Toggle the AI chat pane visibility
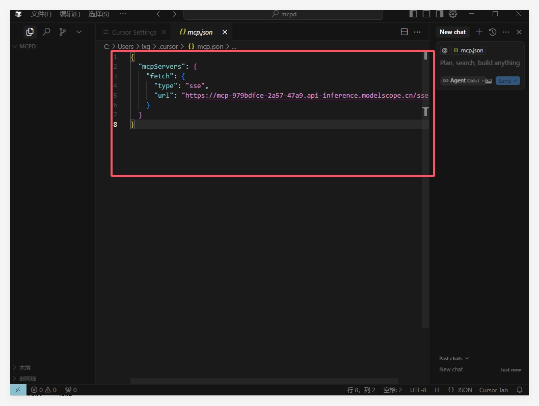539x406 pixels. click(439, 14)
